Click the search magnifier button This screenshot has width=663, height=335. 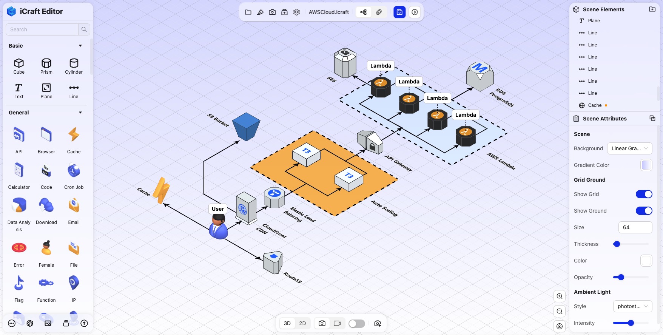tap(84, 29)
